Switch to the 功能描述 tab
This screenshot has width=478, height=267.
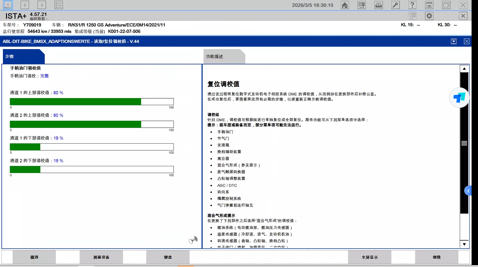tap(224, 57)
